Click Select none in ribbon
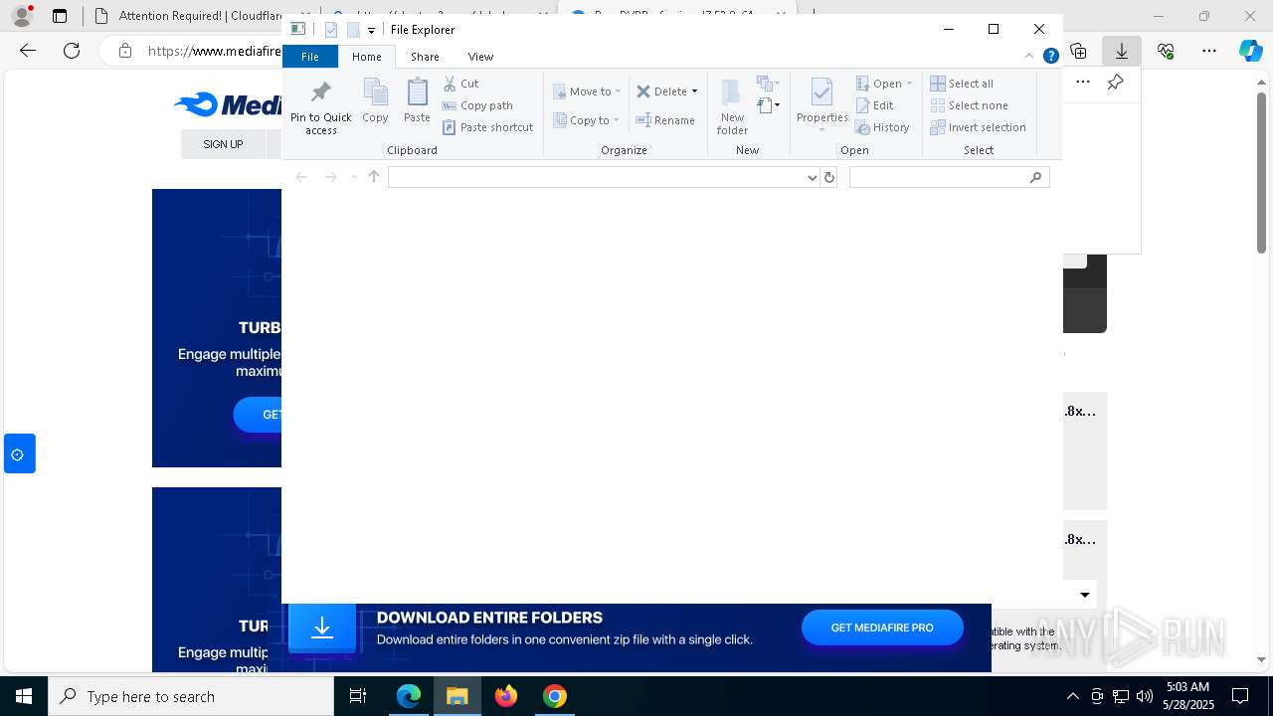Viewport: 1273px width, 716px height. 969,105
